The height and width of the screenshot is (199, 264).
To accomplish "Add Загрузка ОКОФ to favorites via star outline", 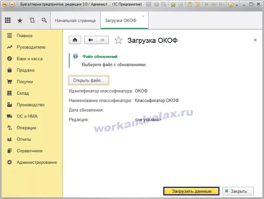I will (x=118, y=40).
